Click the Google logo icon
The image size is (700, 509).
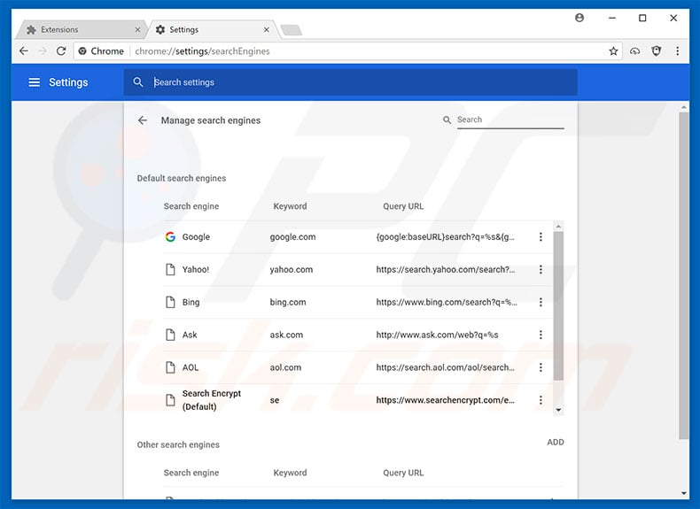click(x=170, y=237)
